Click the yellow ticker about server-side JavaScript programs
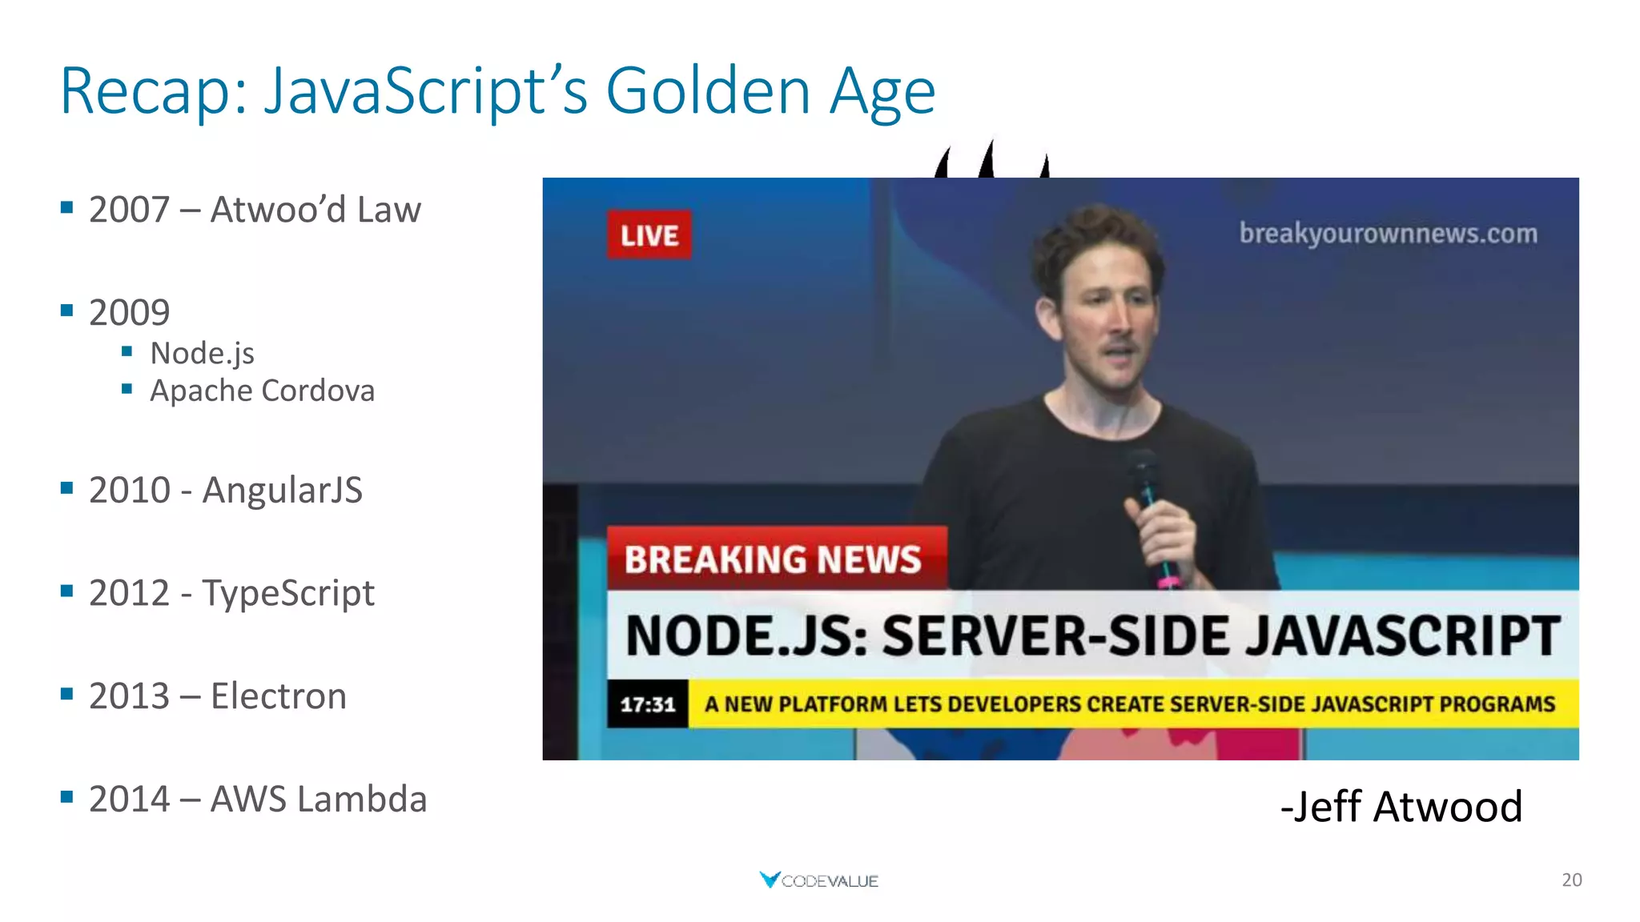Image resolution: width=1640 pixels, height=922 pixels. (1133, 704)
